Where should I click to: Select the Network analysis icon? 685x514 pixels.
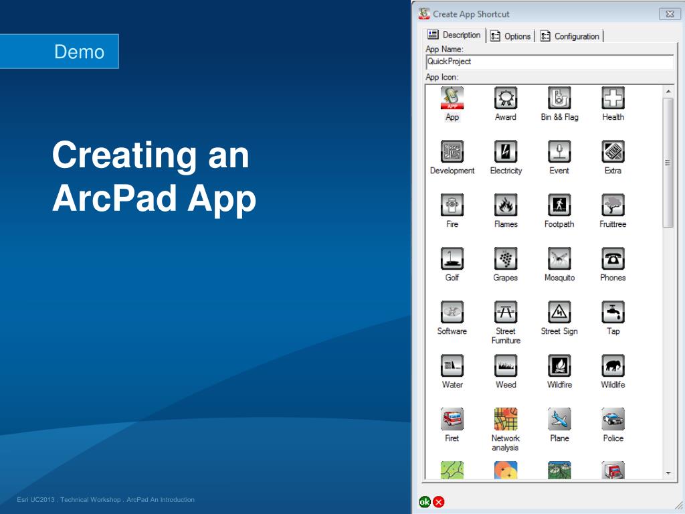click(x=506, y=419)
